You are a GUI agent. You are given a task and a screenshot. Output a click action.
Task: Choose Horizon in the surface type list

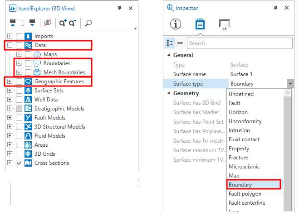(x=238, y=112)
